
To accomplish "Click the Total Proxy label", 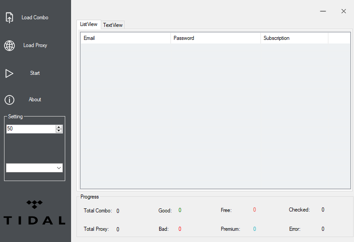I will point(96,229).
